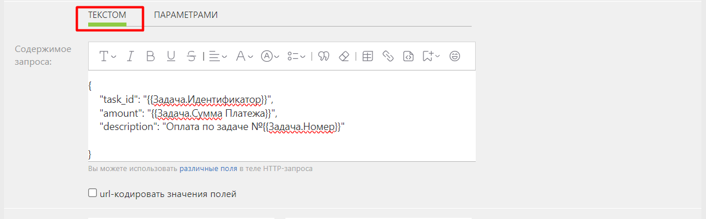
Task: Open the font color A dropdown
Action: tap(245, 56)
